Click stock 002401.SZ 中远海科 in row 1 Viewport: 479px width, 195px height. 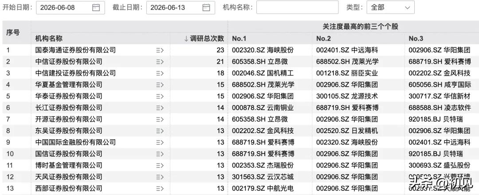347,50
